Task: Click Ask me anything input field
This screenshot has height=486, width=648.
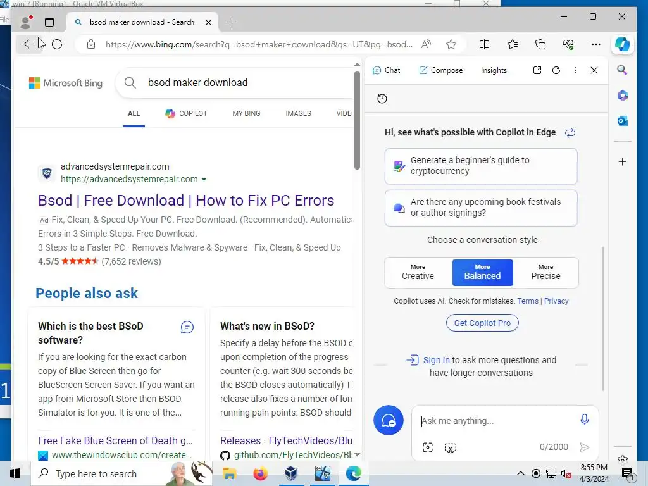Action: pyautogui.click(x=496, y=421)
